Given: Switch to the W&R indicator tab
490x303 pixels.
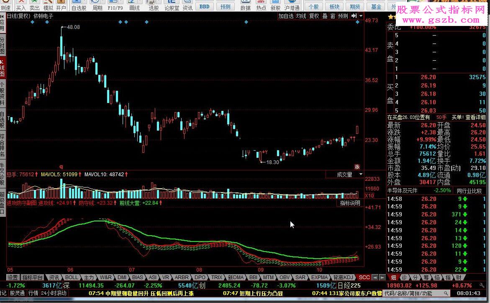Looking at the screenshot, I should point(105,277).
